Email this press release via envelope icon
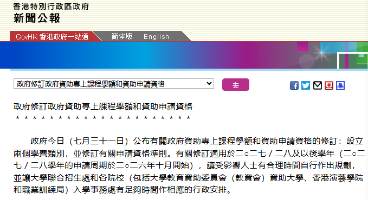The image size is (368, 200). (317, 85)
